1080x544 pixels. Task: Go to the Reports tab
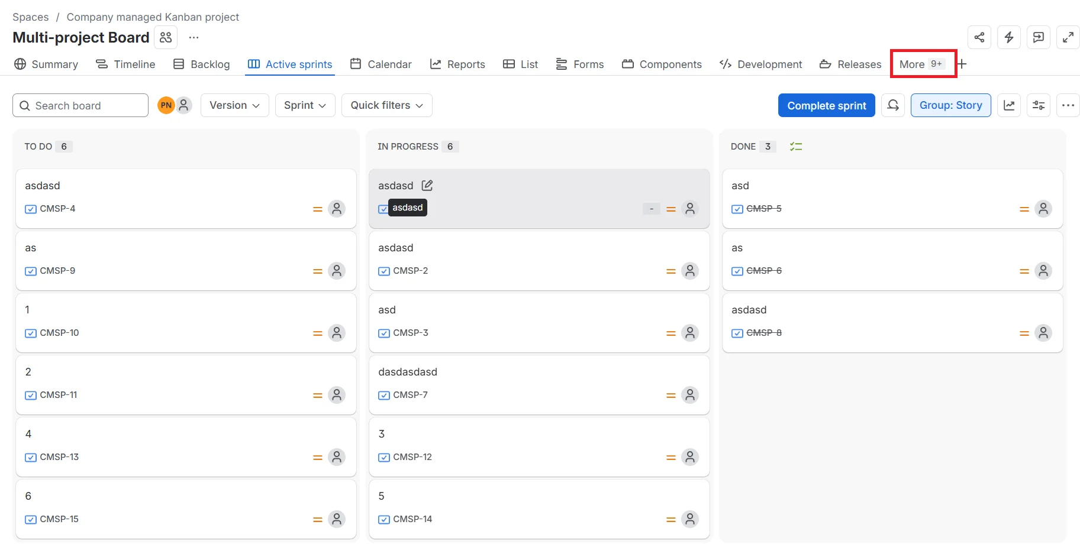pyautogui.click(x=457, y=64)
